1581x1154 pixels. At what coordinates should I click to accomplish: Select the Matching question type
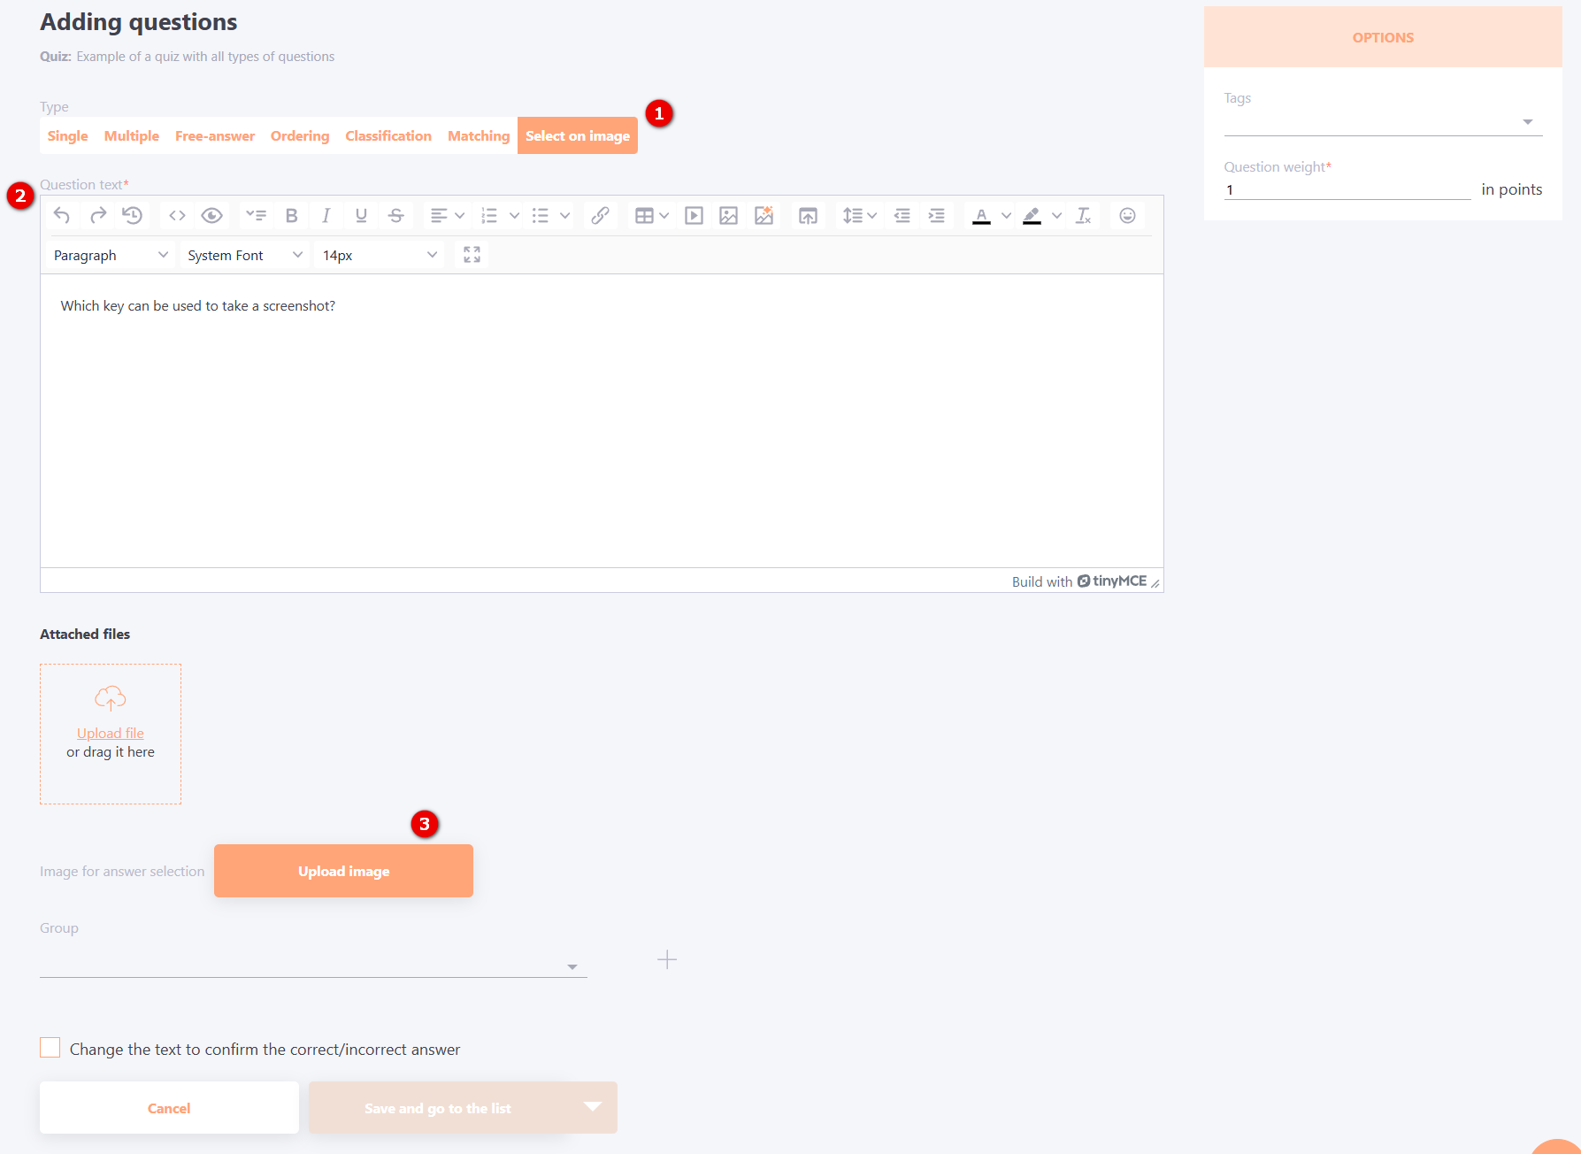(x=478, y=136)
